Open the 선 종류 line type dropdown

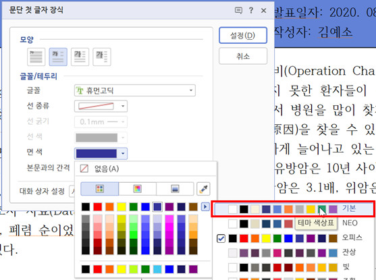101,106
